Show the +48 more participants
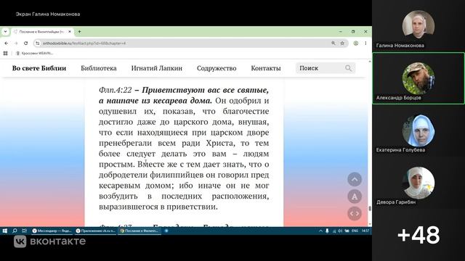The image size is (465, 261). click(x=418, y=235)
